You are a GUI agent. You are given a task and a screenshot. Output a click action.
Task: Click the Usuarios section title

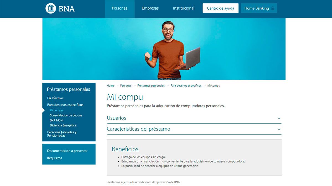(x=116, y=118)
